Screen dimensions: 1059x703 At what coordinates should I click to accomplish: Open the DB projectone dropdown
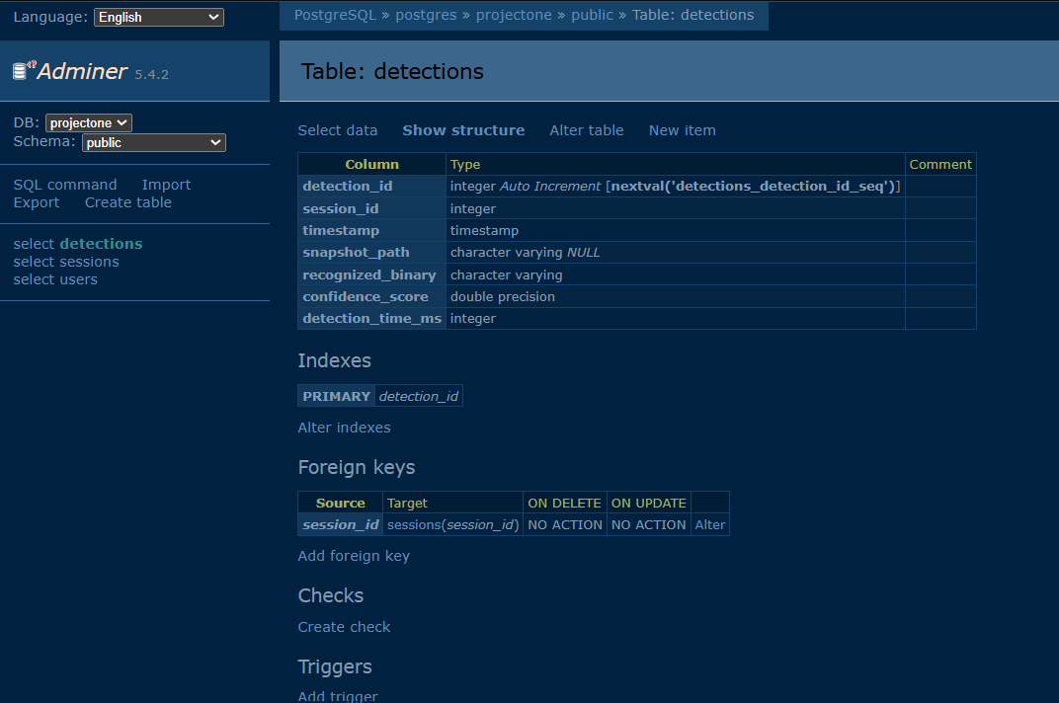89,122
